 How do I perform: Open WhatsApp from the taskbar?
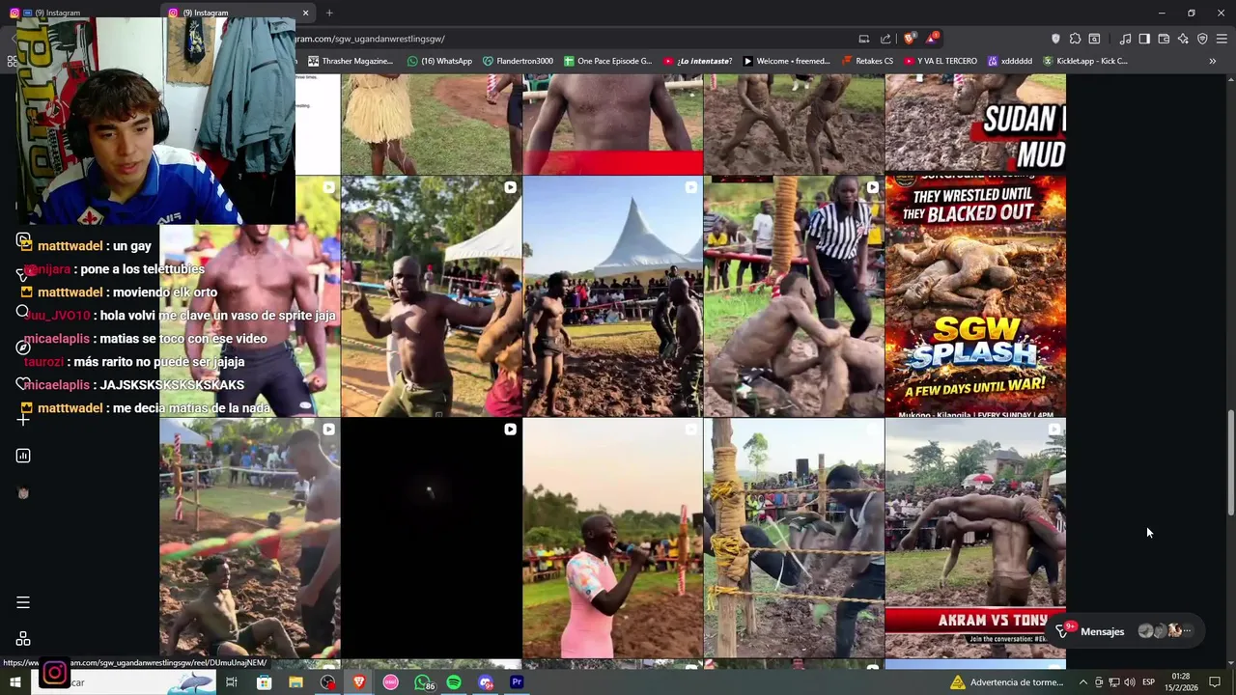(x=423, y=682)
